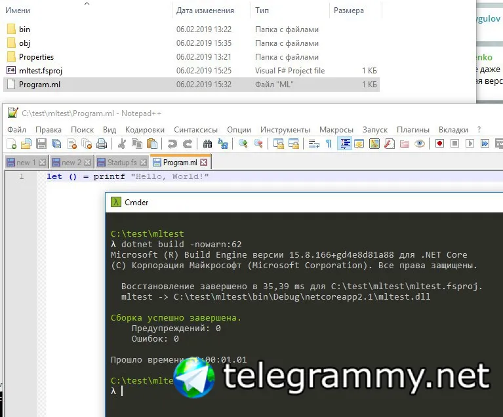This screenshot has height=417, width=503.
Task: Open the Опции menu
Action: pos(239,130)
